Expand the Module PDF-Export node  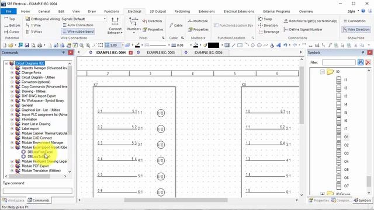click(12, 166)
